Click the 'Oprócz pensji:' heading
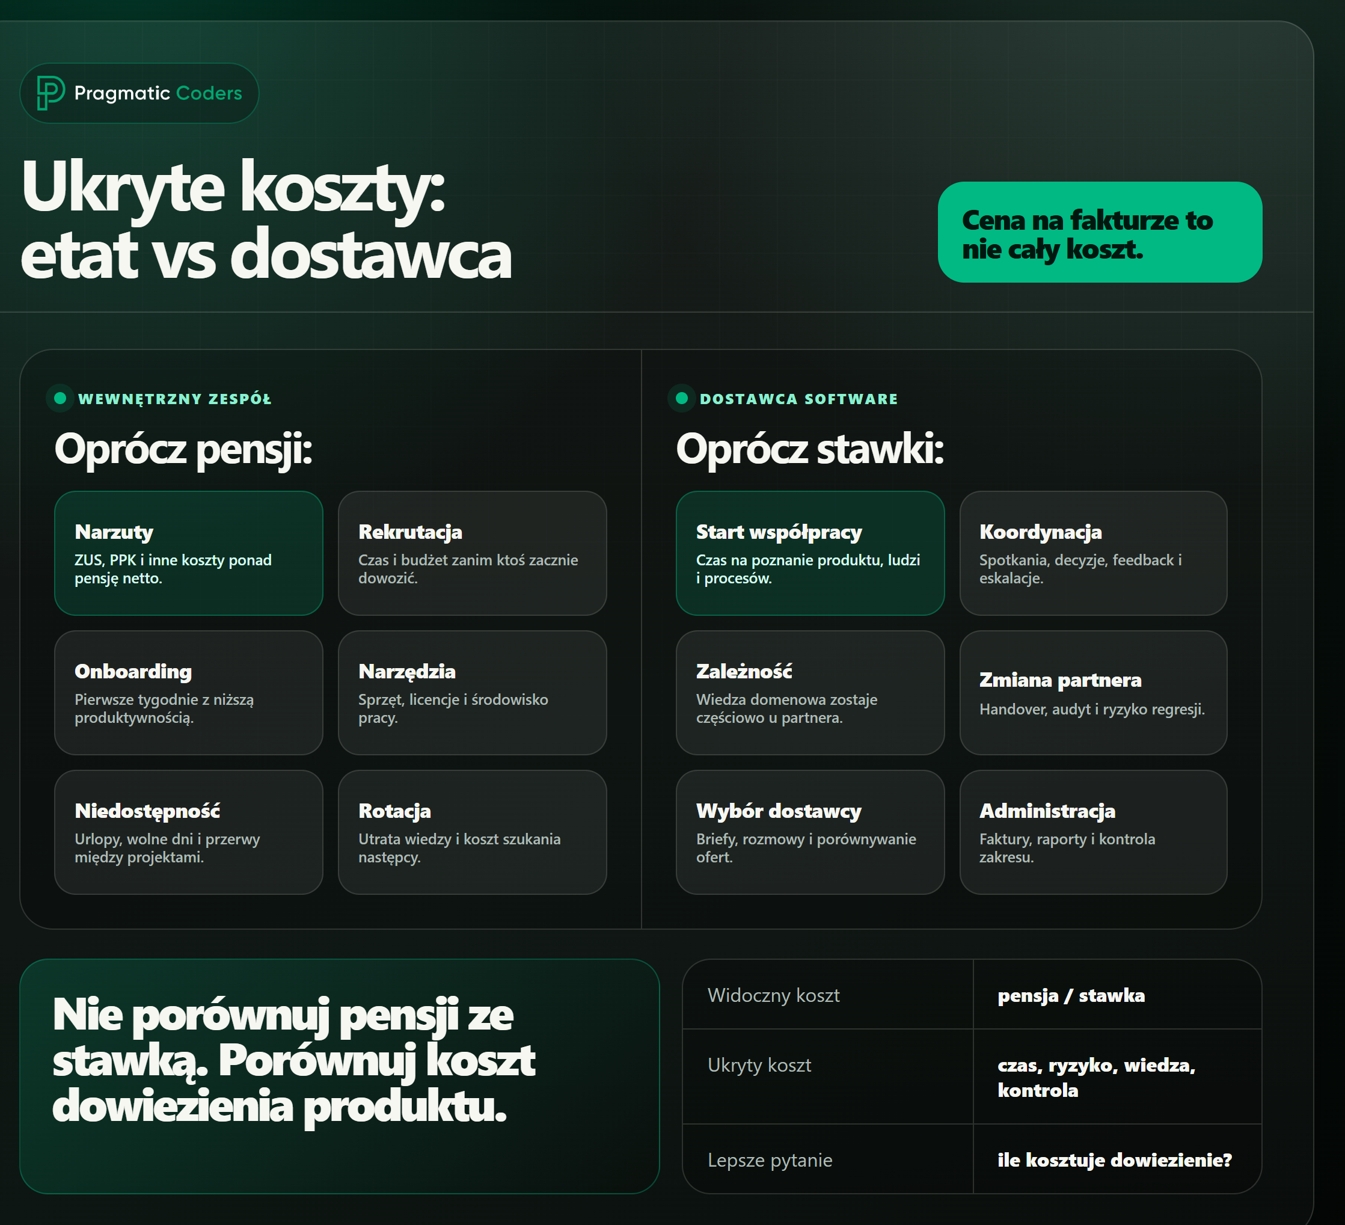This screenshot has height=1225, width=1345. pyautogui.click(x=183, y=449)
